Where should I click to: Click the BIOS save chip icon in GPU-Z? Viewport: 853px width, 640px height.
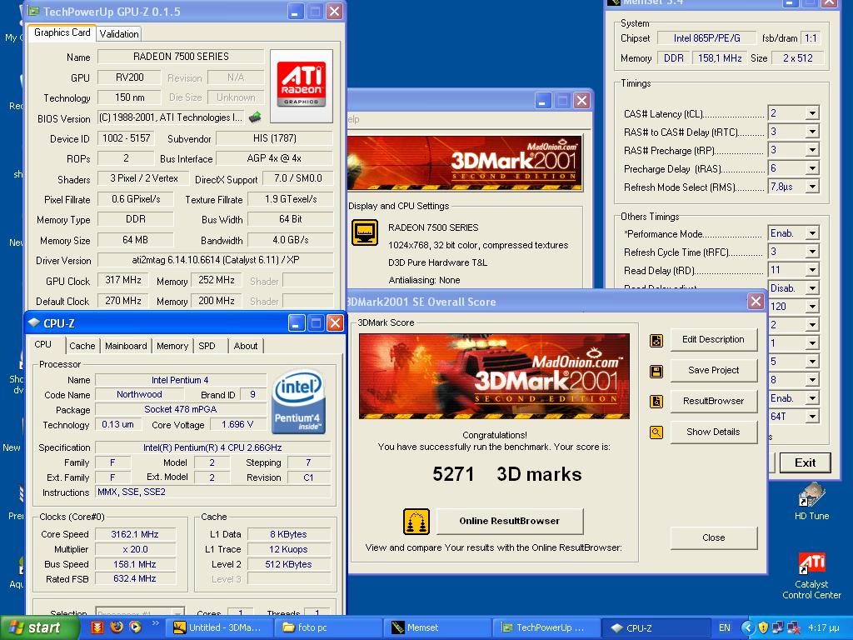point(255,117)
